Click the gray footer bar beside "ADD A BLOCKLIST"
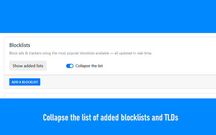The width and height of the screenshot is (216, 135). 128,82
